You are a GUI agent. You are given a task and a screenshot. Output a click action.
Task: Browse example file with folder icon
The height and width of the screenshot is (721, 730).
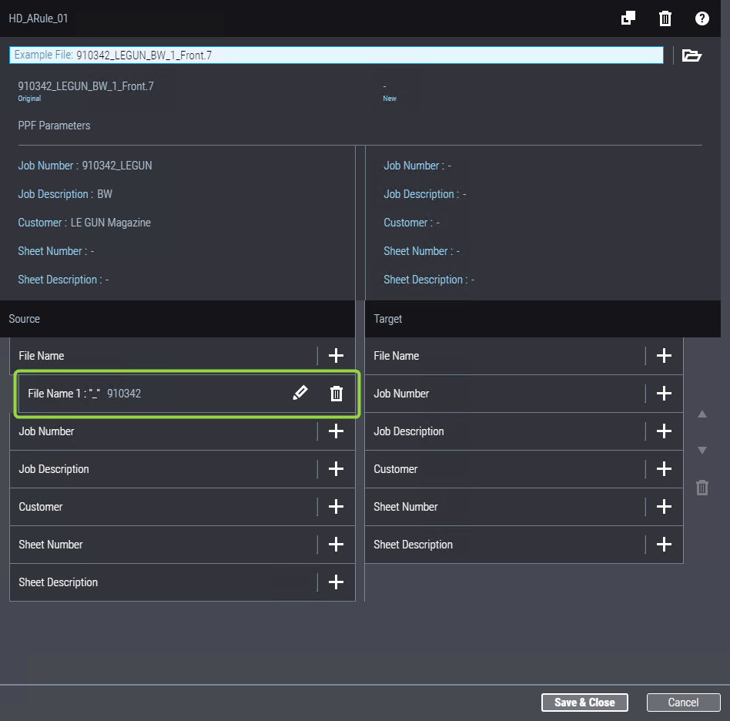(x=691, y=55)
